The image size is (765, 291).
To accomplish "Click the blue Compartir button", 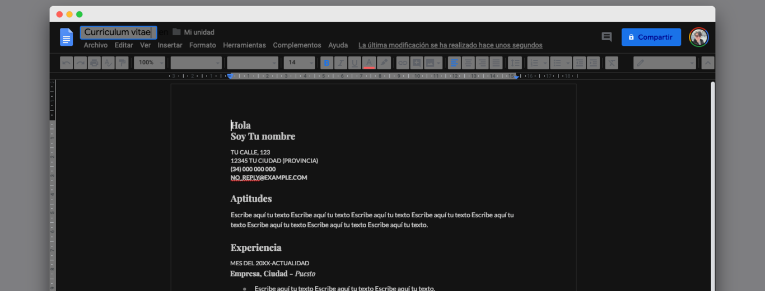I will click(x=651, y=37).
